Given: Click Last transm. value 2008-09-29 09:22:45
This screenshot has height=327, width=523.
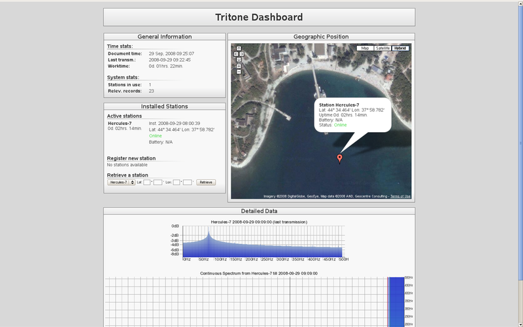Looking at the screenshot, I should 170,60.
